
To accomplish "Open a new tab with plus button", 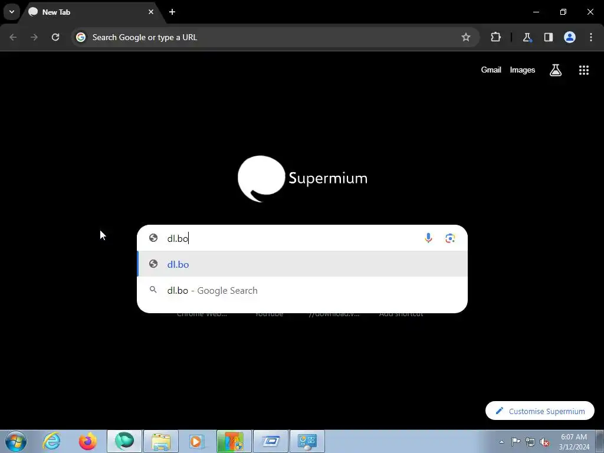I will tap(172, 12).
